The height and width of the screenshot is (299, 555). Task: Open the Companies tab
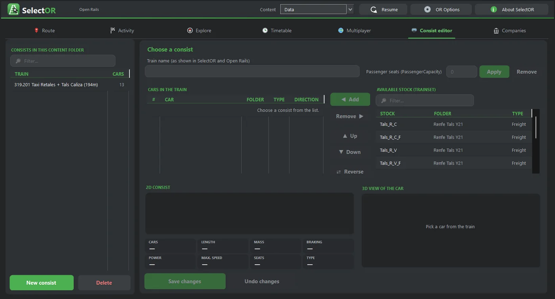509,31
